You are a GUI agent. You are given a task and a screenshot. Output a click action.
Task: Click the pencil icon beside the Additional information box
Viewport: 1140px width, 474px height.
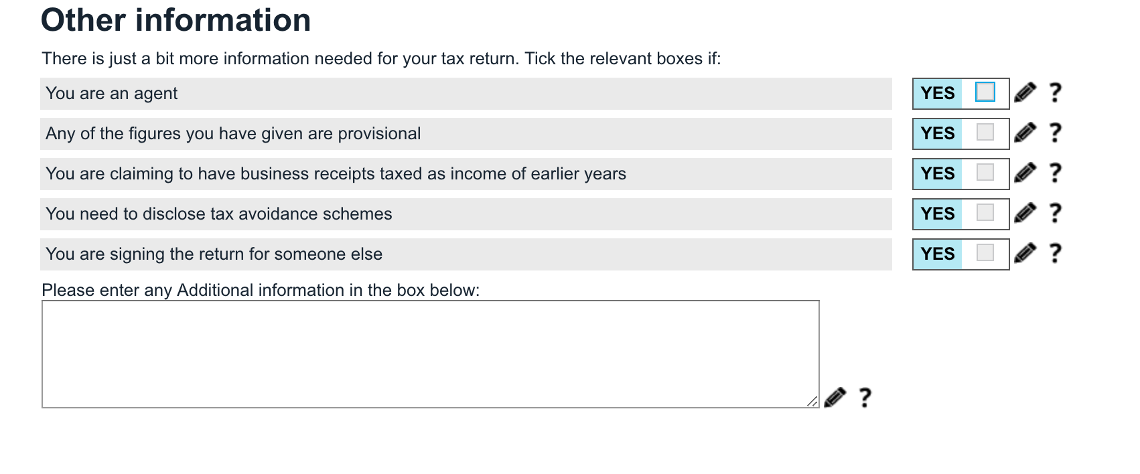[835, 398]
